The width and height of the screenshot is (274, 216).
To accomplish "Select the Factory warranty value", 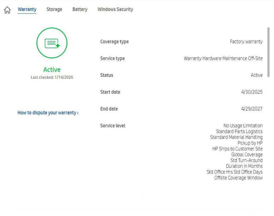I will click(246, 41).
